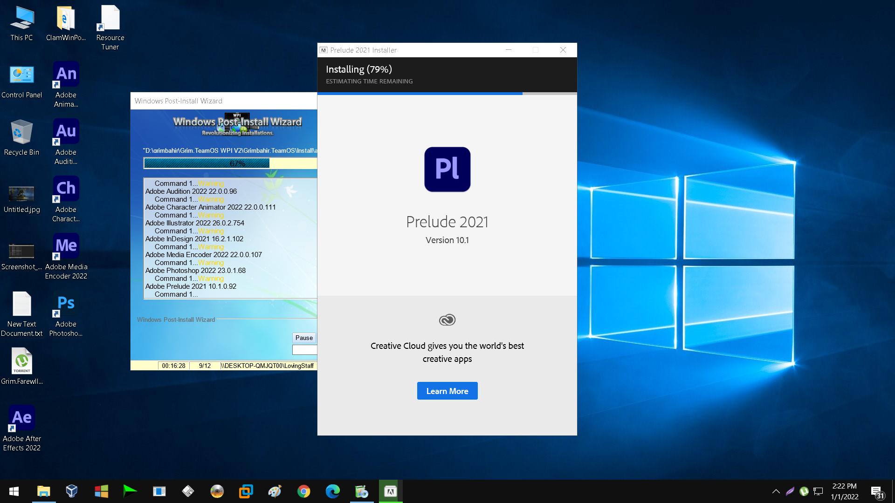The height and width of the screenshot is (503, 895).
Task: Open the paint palette app in taskbar
Action: coord(275,491)
